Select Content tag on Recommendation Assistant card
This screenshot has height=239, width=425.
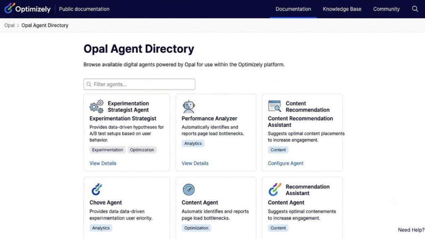tap(278, 228)
